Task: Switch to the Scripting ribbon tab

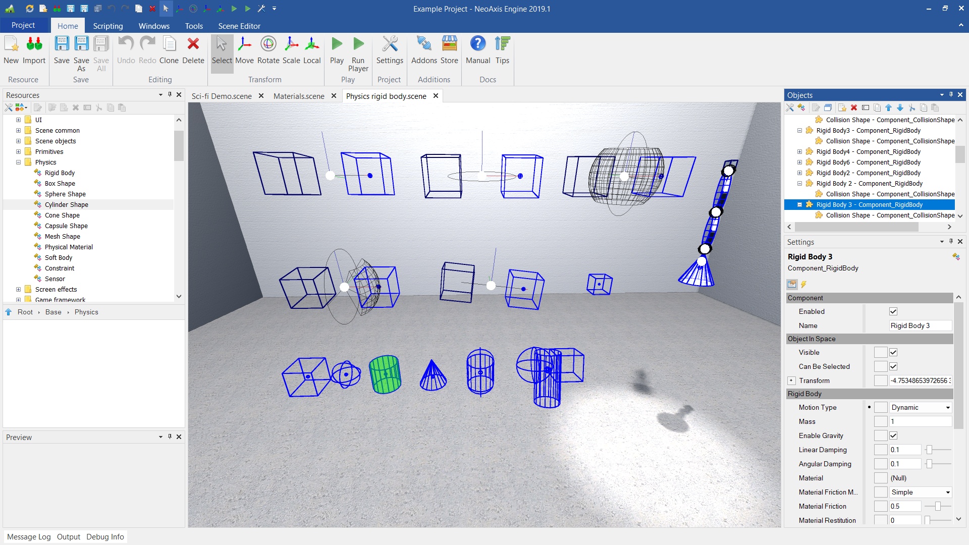Action: click(107, 26)
